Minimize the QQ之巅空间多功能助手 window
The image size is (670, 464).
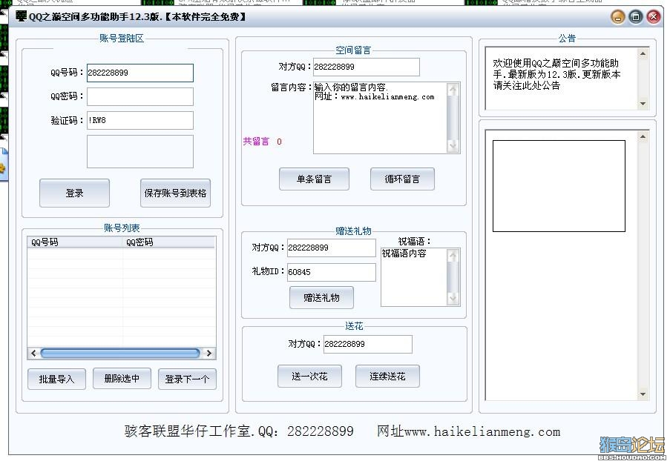tap(618, 17)
